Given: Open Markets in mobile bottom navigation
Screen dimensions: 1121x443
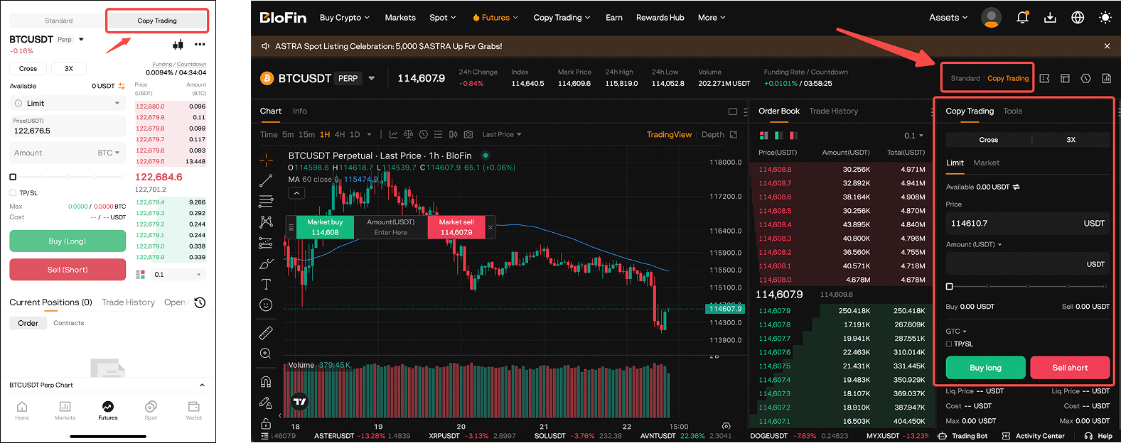Looking at the screenshot, I should point(65,410).
